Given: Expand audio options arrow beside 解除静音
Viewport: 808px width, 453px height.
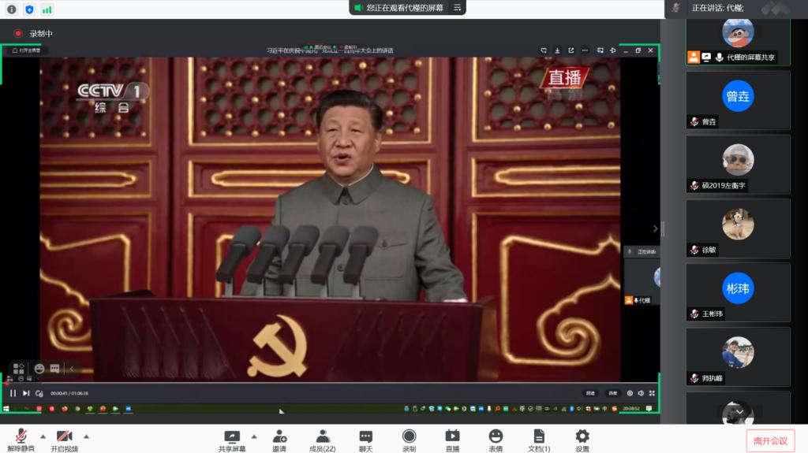Looking at the screenshot, I should pyautogui.click(x=43, y=436).
